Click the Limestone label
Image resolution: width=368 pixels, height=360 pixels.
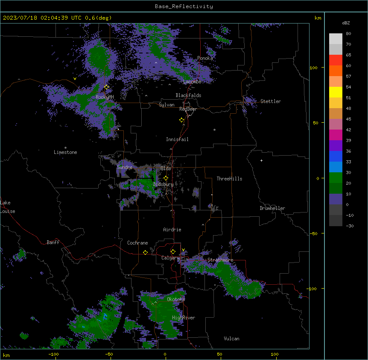65,152
